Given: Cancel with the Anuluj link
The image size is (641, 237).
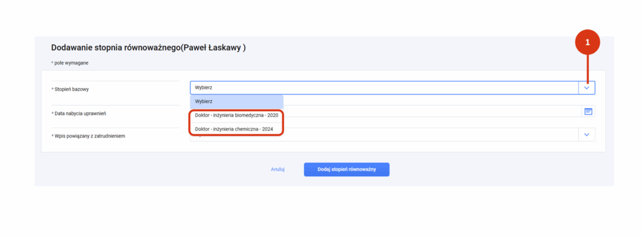Looking at the screenshot, I should coord(277,169).
